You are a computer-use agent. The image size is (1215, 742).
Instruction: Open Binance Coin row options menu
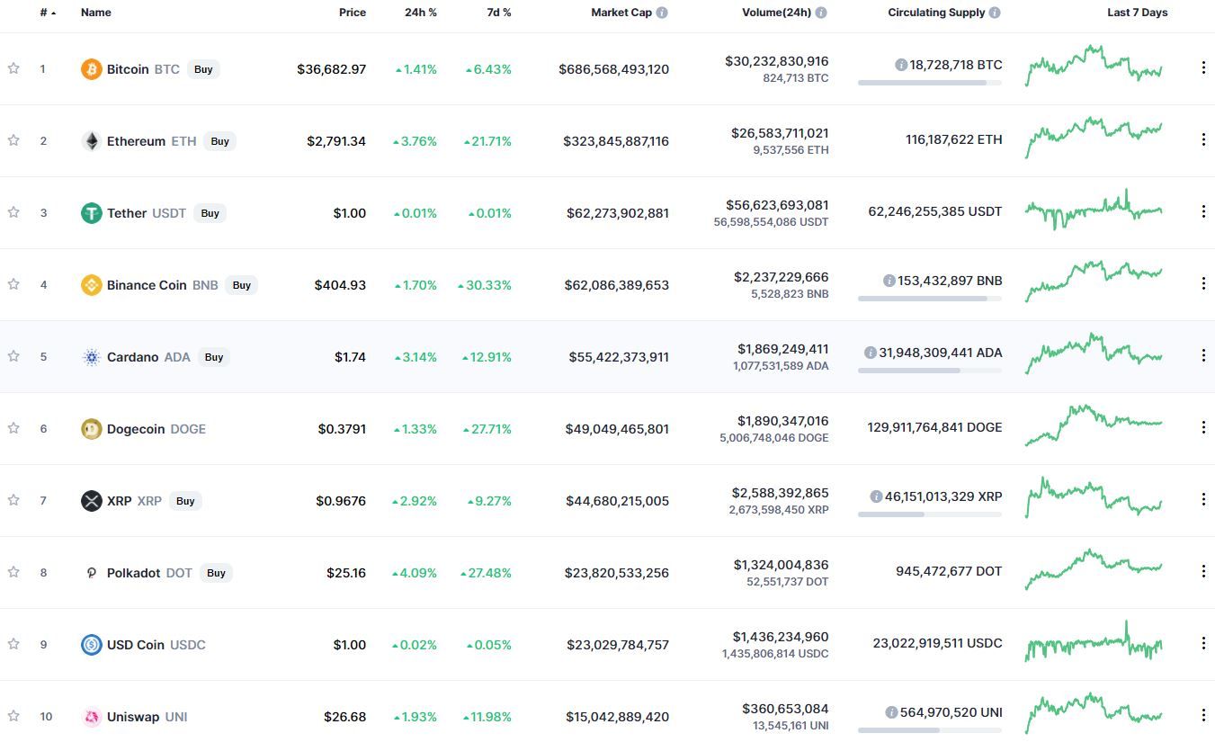1203,284
